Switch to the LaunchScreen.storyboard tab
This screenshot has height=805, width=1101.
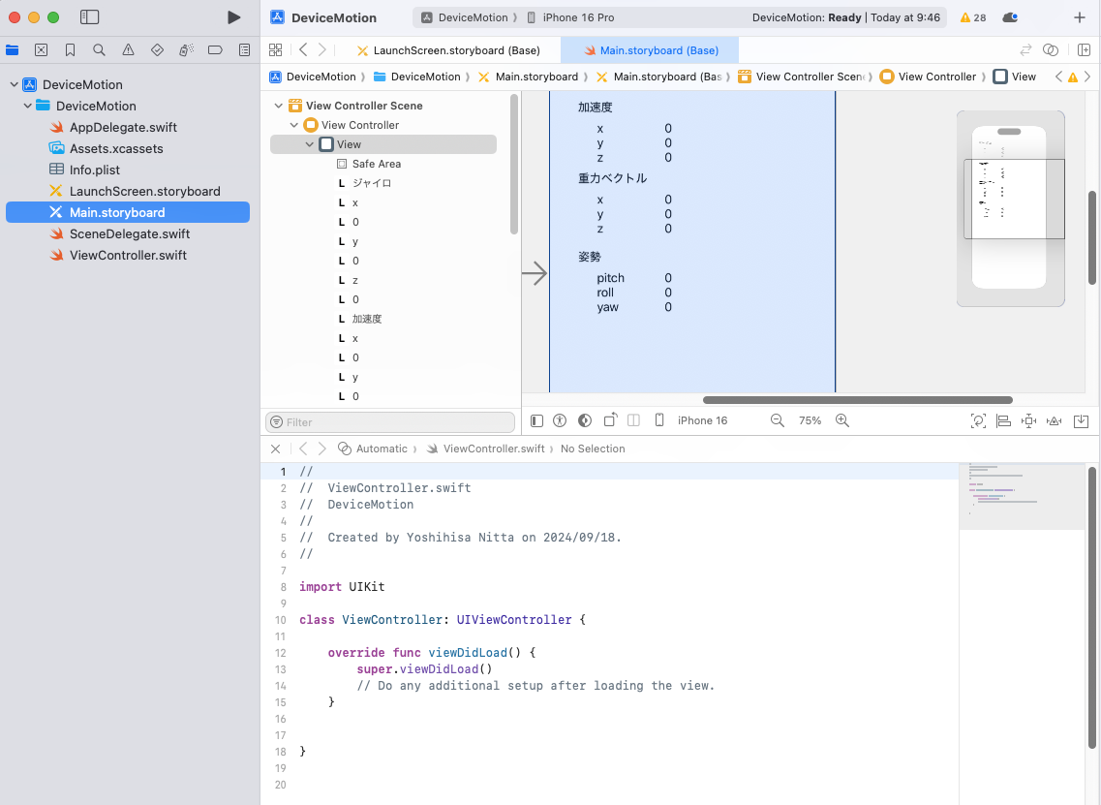[455, 50]
